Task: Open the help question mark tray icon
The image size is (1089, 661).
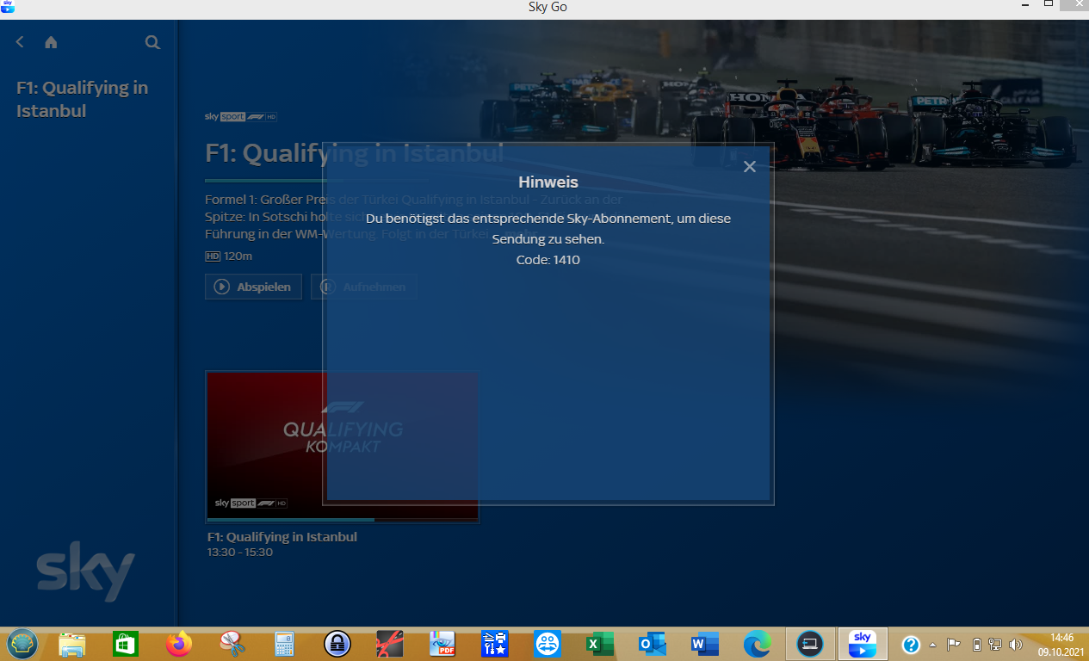Action: point(911,645)
